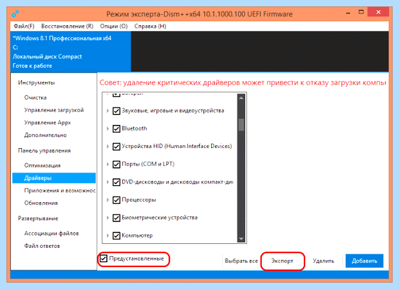Click the Выбрать все button
Image resolution: width=399 pixels, height=289 pixels.
[x=241, y=261]
